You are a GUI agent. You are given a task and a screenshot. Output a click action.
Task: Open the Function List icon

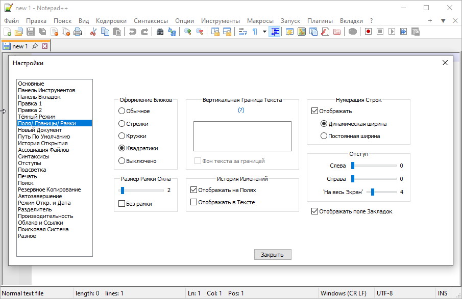(325, 32)
